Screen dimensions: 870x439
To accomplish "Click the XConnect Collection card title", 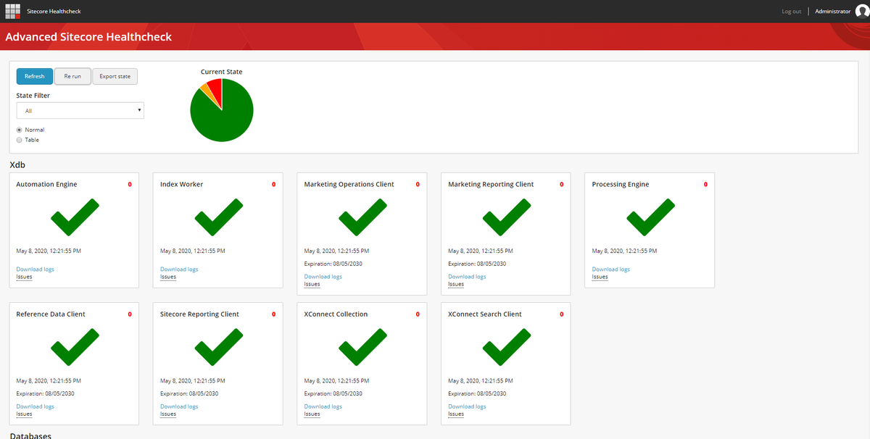I will pyautogui.click(x=336, y=314).
